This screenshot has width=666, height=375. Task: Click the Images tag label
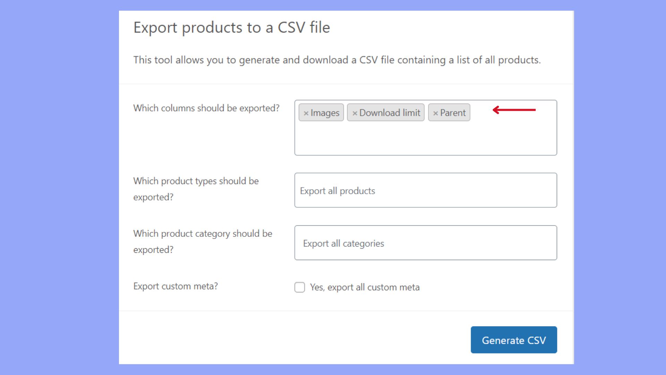(325, 113)
